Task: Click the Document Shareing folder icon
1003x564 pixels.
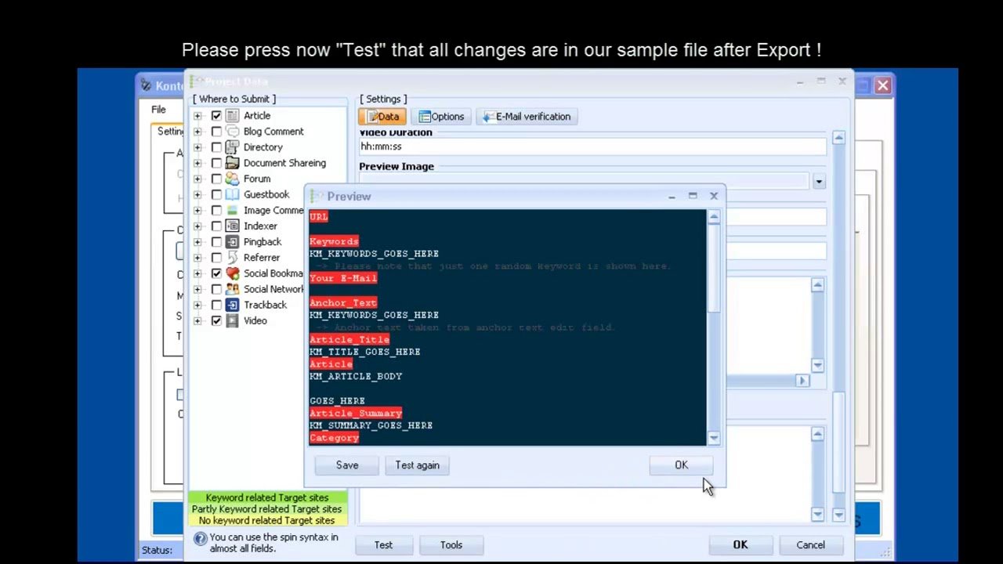Action: coord(232,162)
